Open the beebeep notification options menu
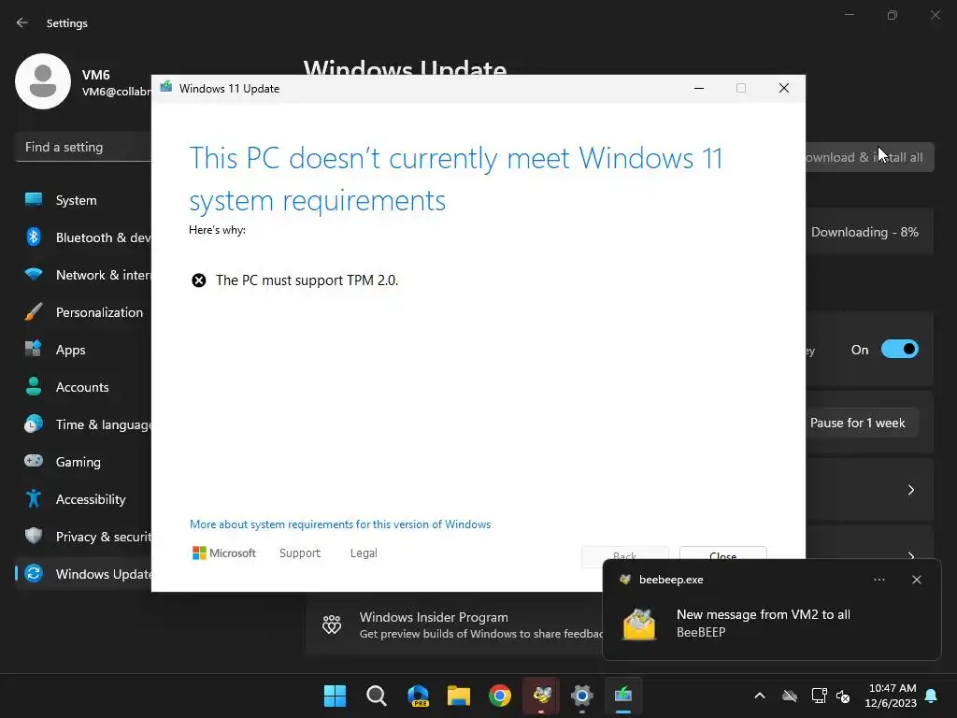The width and height of the screenshot is (957, 718). click(879, 580)
